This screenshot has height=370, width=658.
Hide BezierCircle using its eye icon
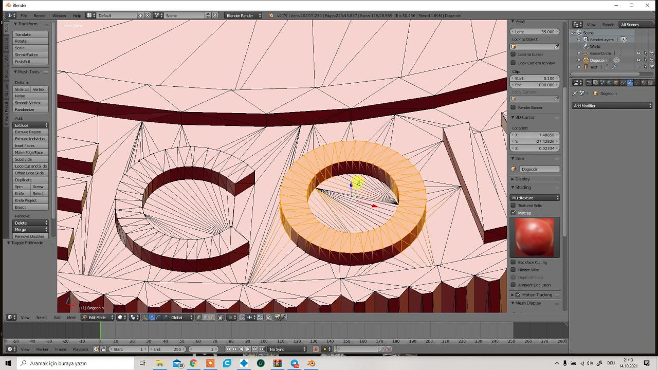tap(638, 53)
